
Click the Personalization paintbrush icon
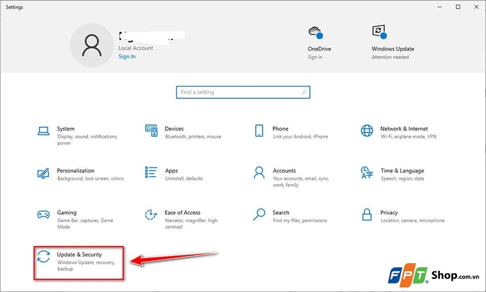[43, 173]
